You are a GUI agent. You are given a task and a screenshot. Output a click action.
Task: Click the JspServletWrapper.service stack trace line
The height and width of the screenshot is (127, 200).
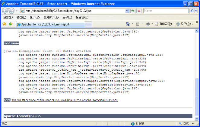pos(92,81)
